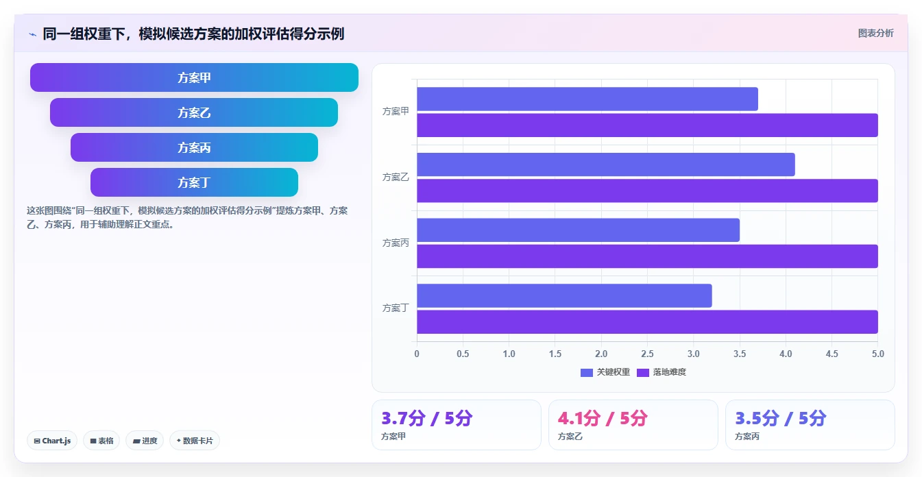Click the 方案乙 落地难度 purple bar
The height and width of the screenshot is (477, 922).
coord(647,191)
